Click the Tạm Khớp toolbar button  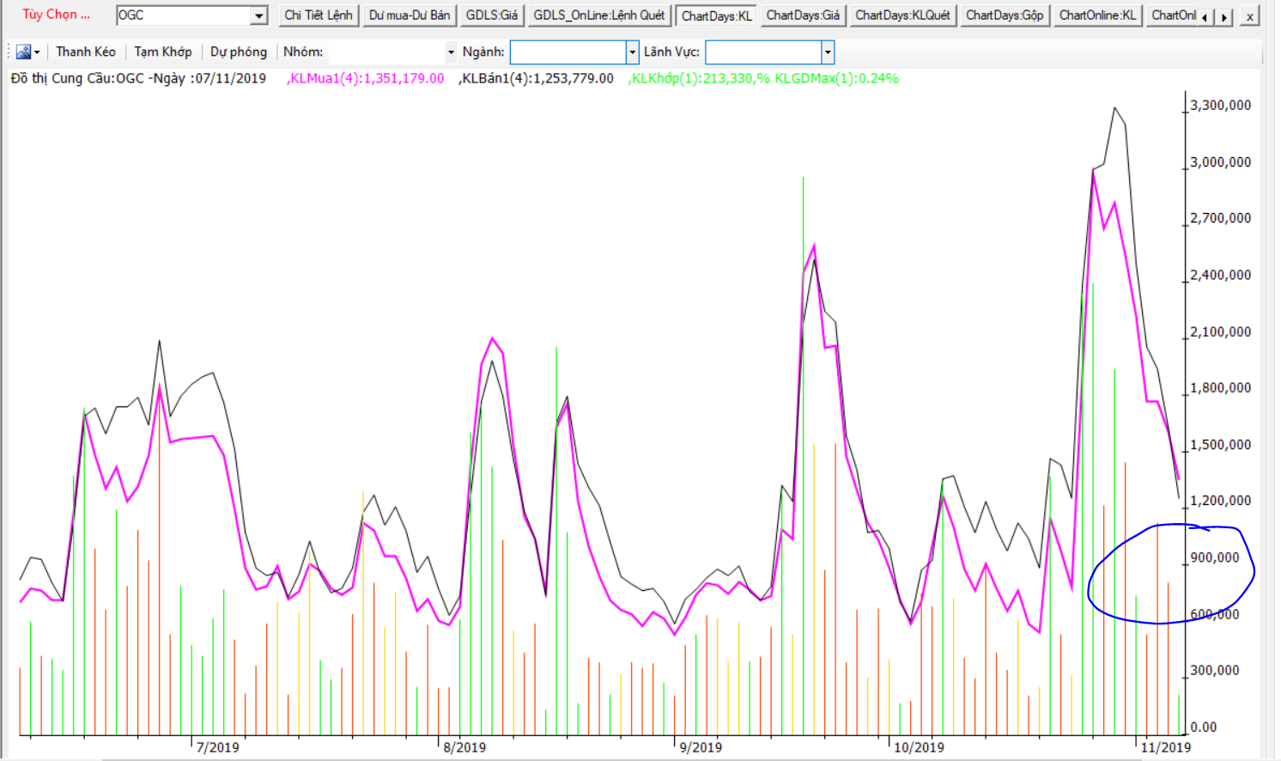(163, 52)
